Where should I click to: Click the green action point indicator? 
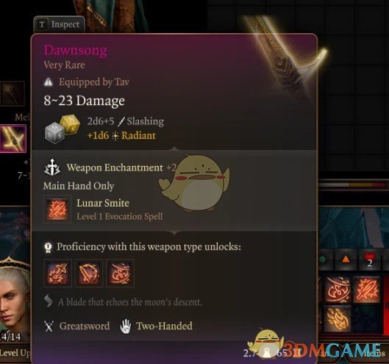pyautogui.click(x=323, y=260)
